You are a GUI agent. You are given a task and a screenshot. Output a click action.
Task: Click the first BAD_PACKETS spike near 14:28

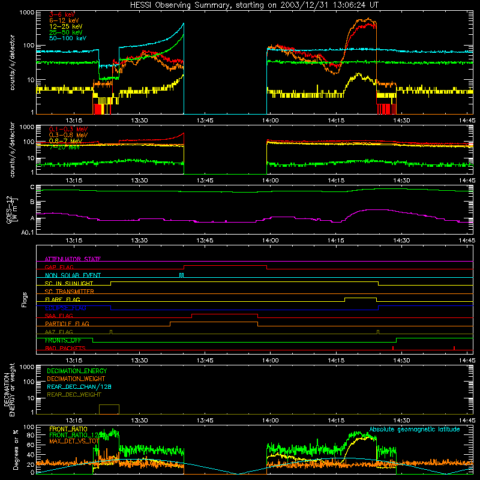(x=393, y=348)
